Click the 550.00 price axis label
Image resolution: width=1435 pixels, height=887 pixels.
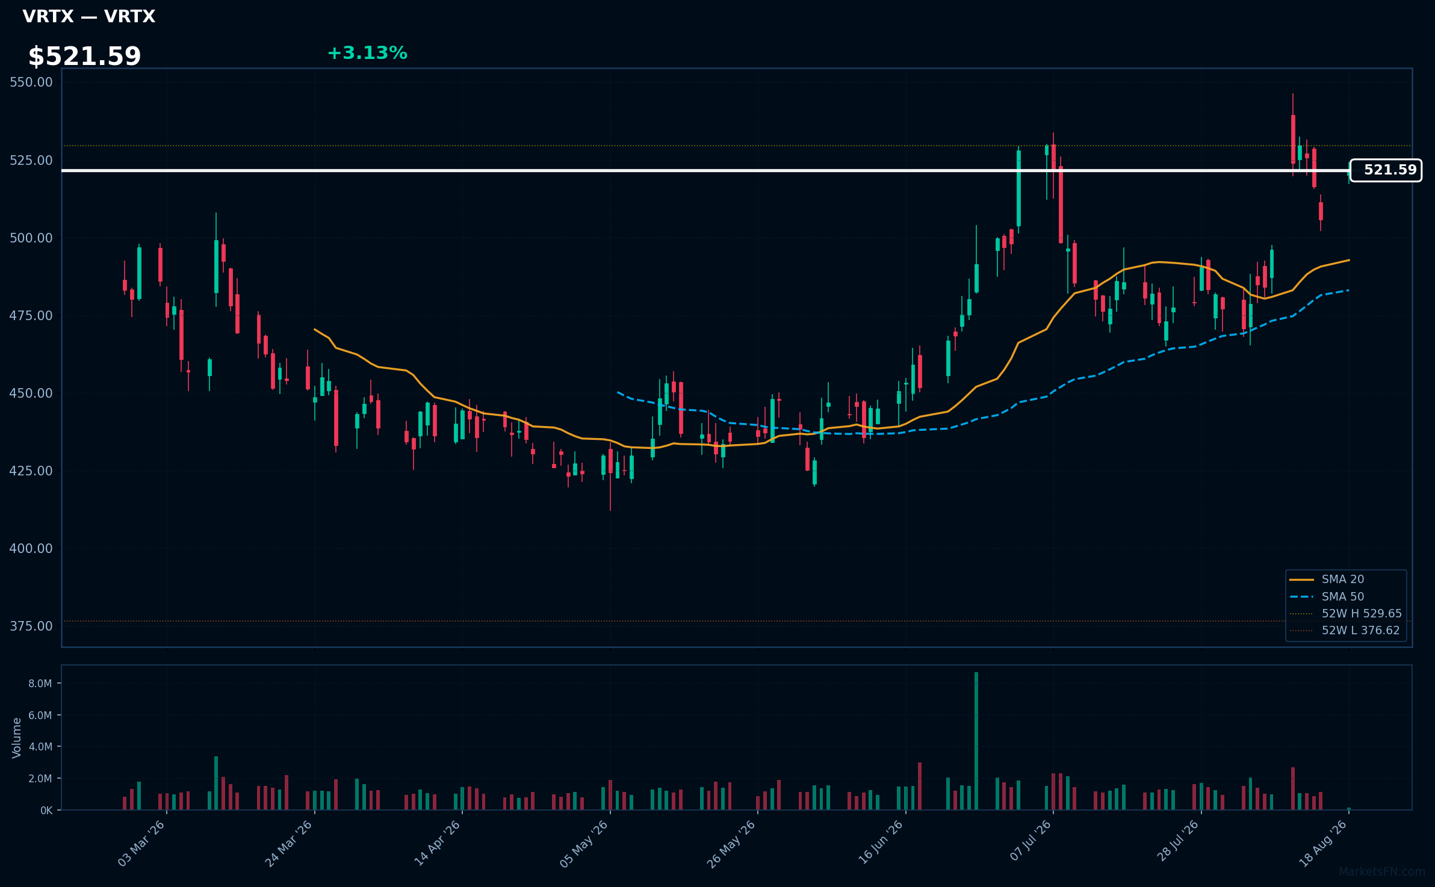pyautogui.click(x=31, y=82)
